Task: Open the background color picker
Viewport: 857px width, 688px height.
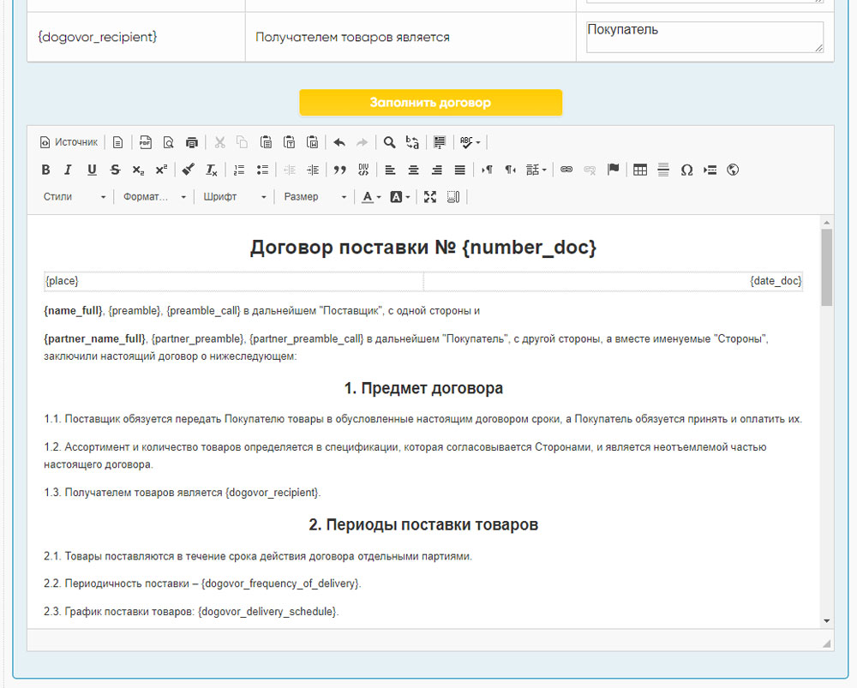Action: 400,197
